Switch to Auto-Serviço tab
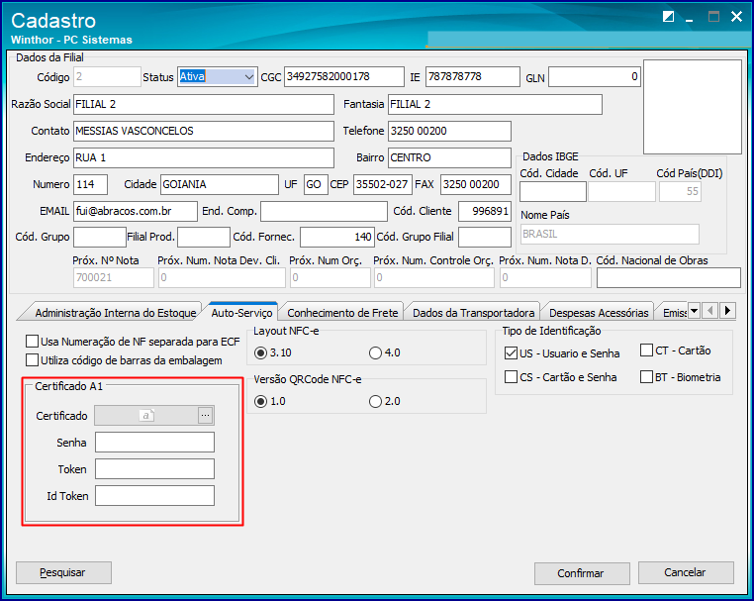This screenshot has width=754, height=601. click(x=241, y=313)
